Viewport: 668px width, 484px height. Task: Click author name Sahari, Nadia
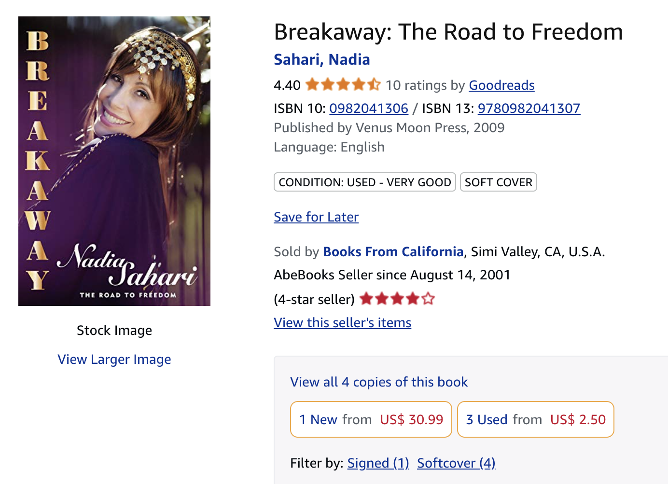322,59
